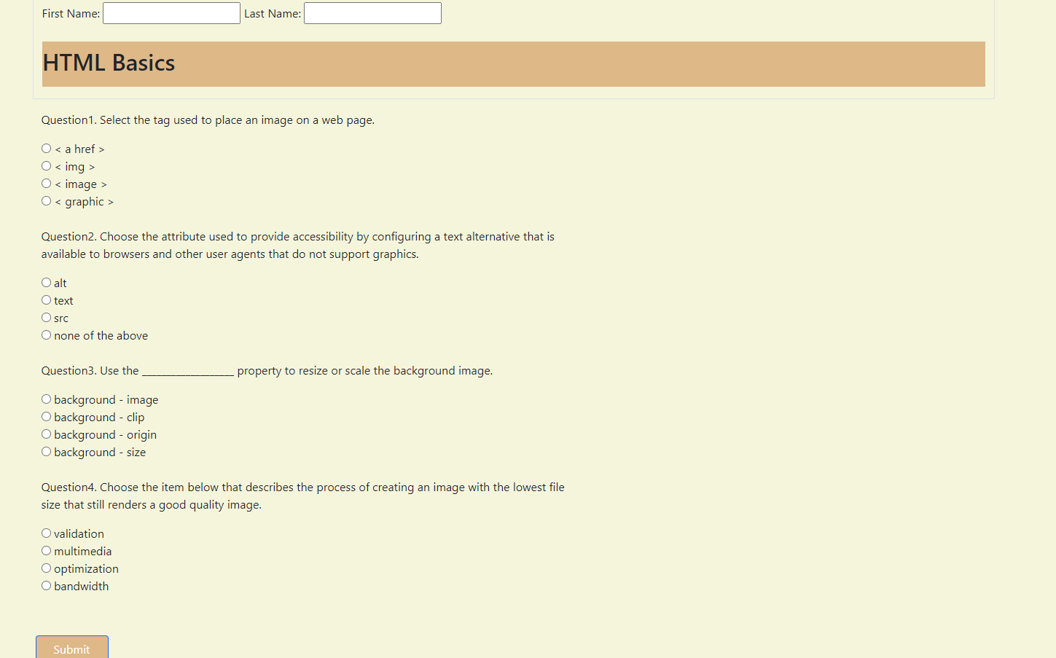This screenshot has height=658, width=1056.
Task: Choose < image > for Question 1
Action: pyautogui.click(x=46, y=183)
